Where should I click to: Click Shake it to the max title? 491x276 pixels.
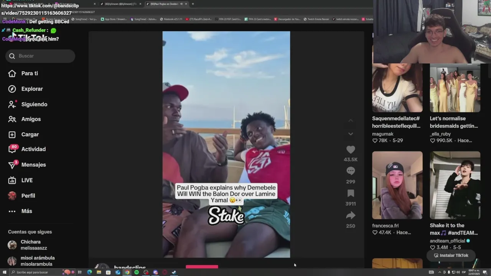click(454, 229)
